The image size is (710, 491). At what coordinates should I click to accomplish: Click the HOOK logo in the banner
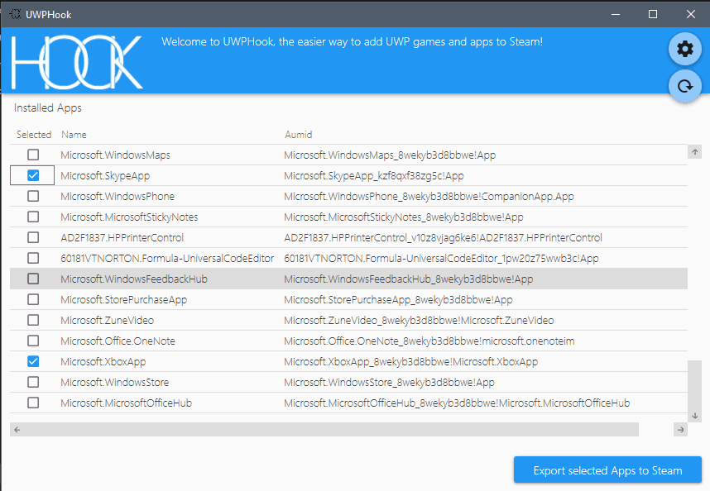[x=77, y=62]
